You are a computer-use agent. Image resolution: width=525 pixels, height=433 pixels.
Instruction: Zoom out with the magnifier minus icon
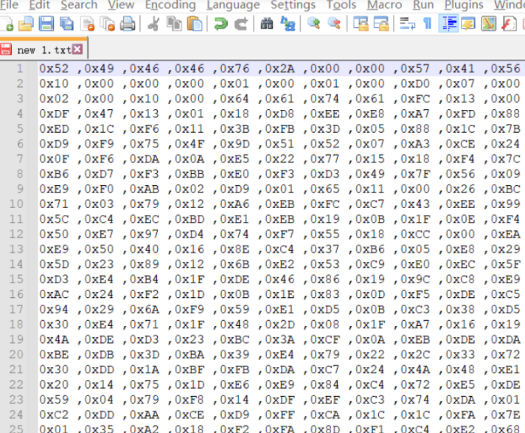pos(334,24)
